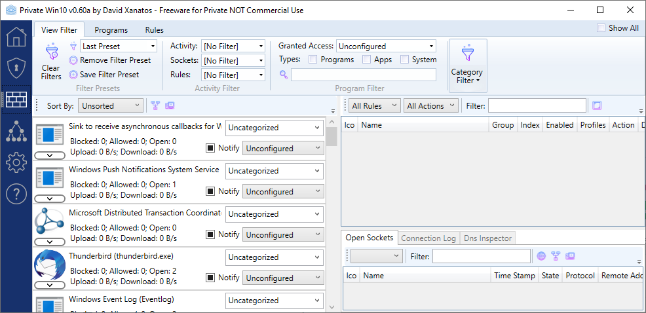Click the Time Stamp column header
Image resolution: width=646 pixels, height=313 pixels.
click(514, 276)
